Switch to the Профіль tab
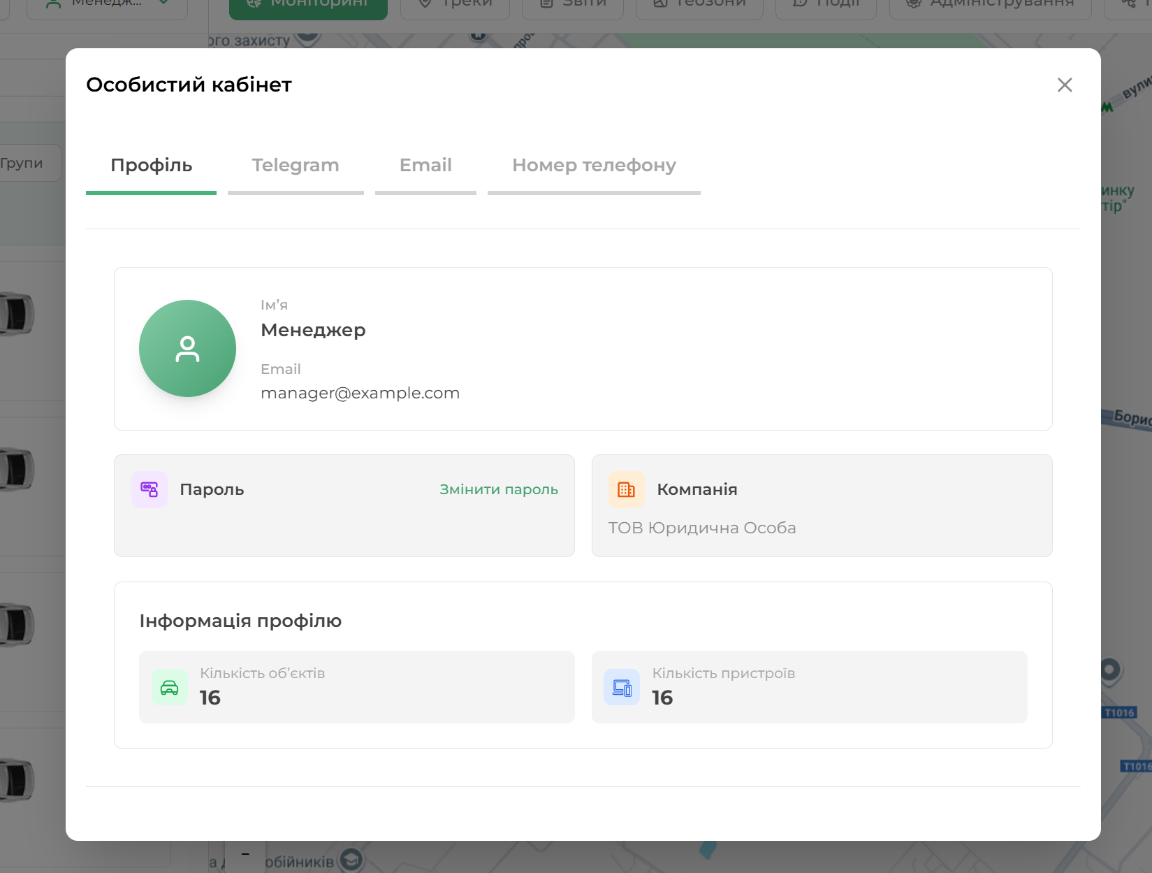The width and height of the screenshot is (1152, 873). click(x=151, y=166)
